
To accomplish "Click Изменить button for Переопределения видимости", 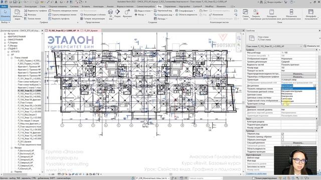I will 298,74.
